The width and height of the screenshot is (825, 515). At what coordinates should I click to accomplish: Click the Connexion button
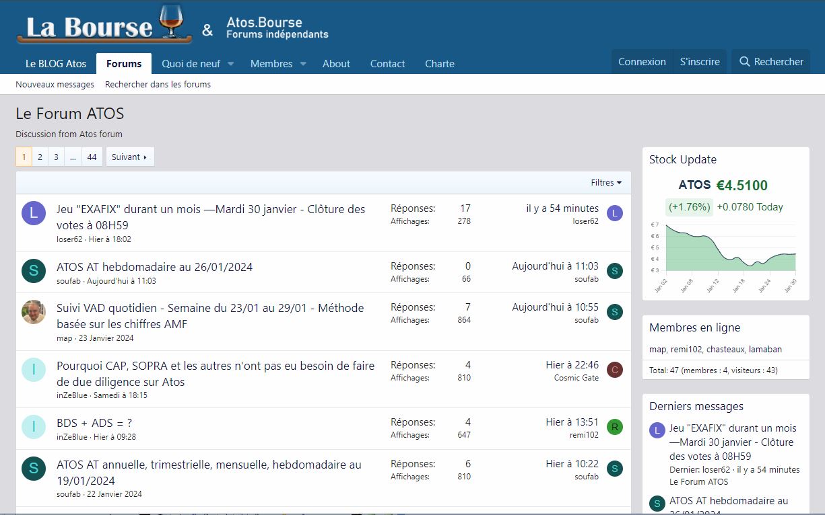(642, 62)
